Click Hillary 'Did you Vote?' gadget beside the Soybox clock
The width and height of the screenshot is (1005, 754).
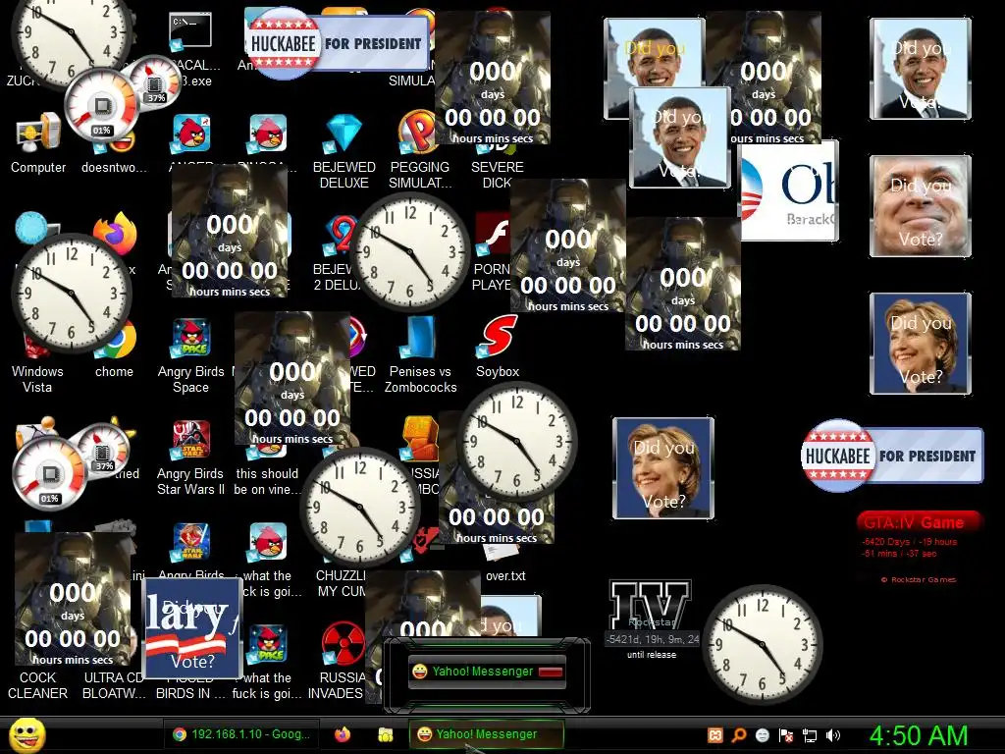pyautogui.click(x=663, y=468)
